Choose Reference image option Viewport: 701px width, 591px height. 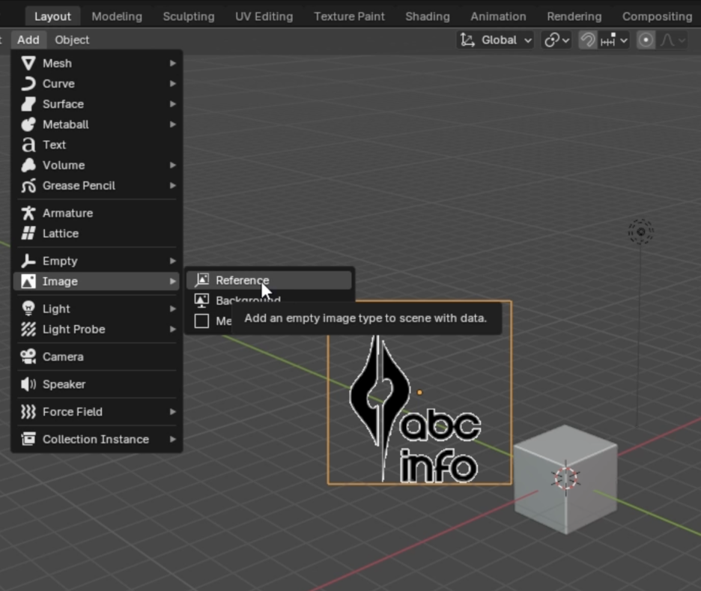point(269,280)
